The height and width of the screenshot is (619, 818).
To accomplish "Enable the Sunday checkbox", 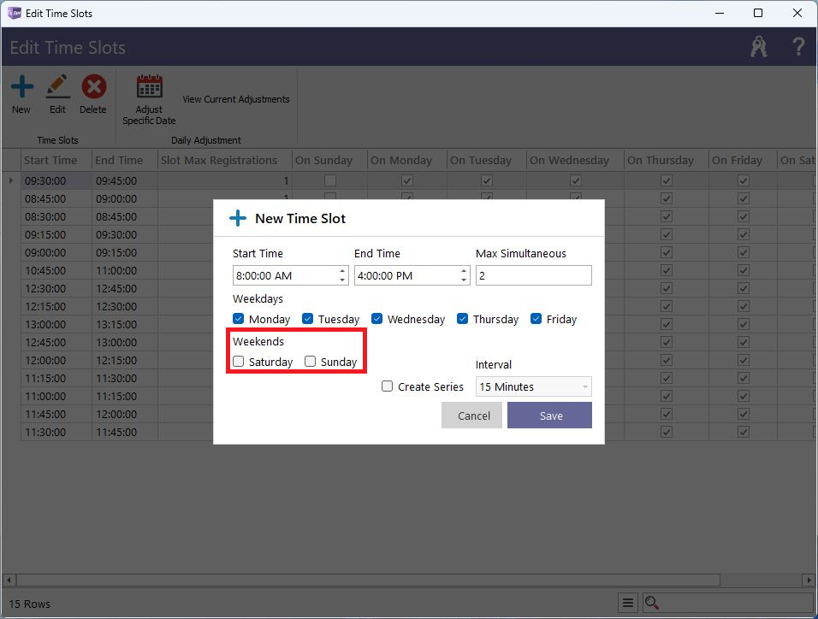I will click(311, 362).
